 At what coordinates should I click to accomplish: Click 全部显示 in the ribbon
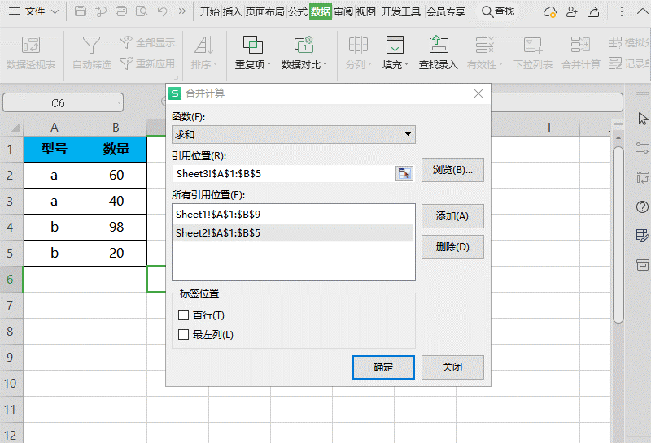(x=147, y=42)
